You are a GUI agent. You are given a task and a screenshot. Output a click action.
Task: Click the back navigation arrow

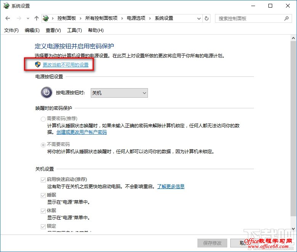pos(8,18)
